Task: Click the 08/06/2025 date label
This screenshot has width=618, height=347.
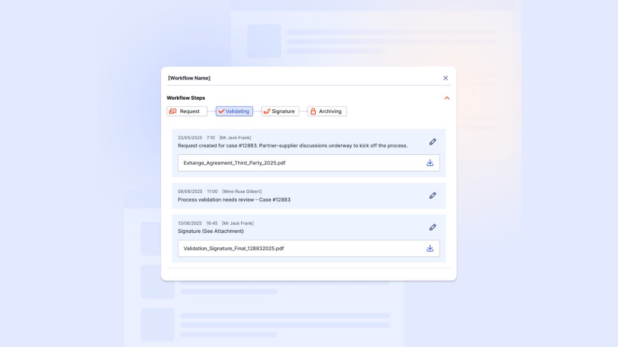Action: pos(190,191)
